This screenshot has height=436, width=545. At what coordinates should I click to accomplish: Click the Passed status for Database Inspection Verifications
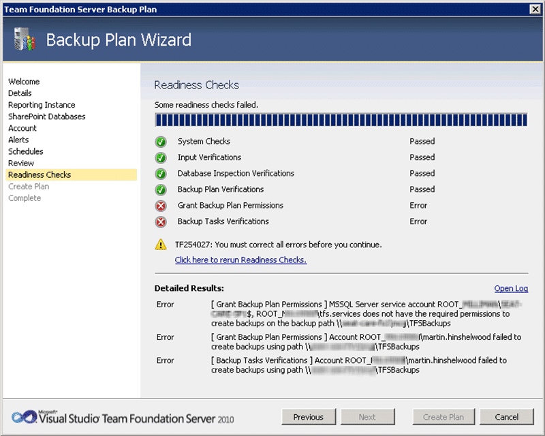[x=422, y=174]
